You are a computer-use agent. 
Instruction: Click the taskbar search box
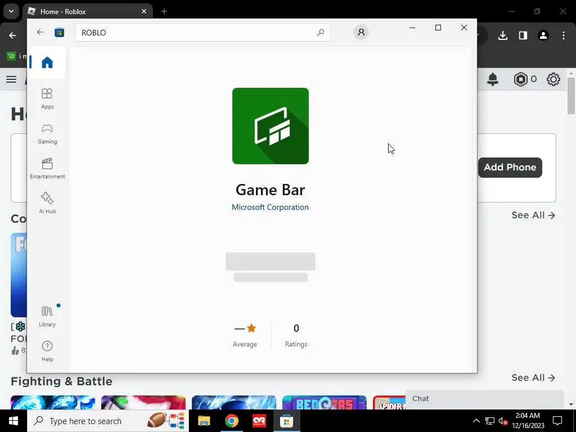click(107, 421)
